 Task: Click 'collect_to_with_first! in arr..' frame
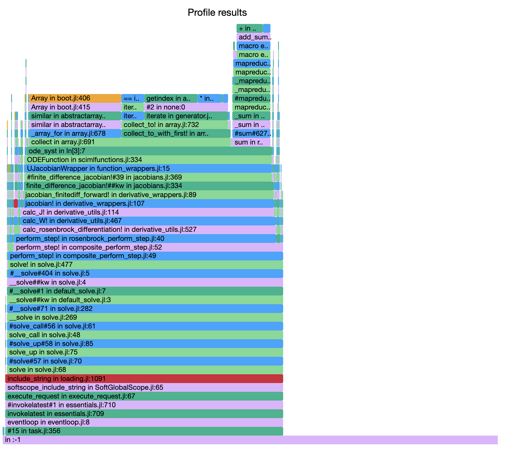click(x=176, y=133)
